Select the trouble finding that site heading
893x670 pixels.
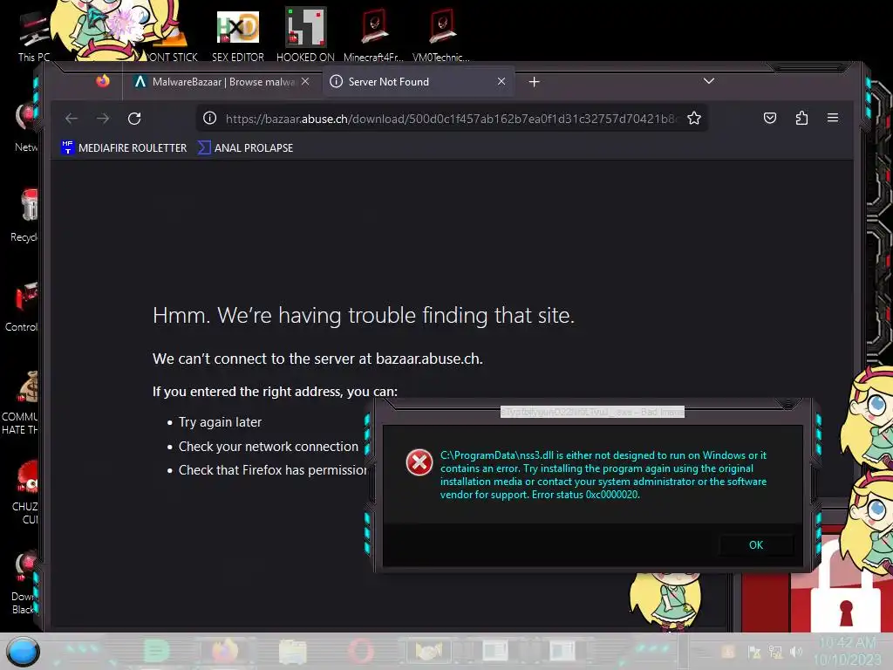[364, 315]
